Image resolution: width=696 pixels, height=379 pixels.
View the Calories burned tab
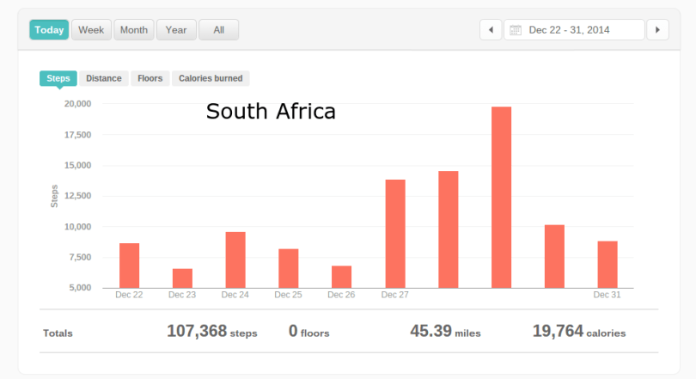[211, 78]
